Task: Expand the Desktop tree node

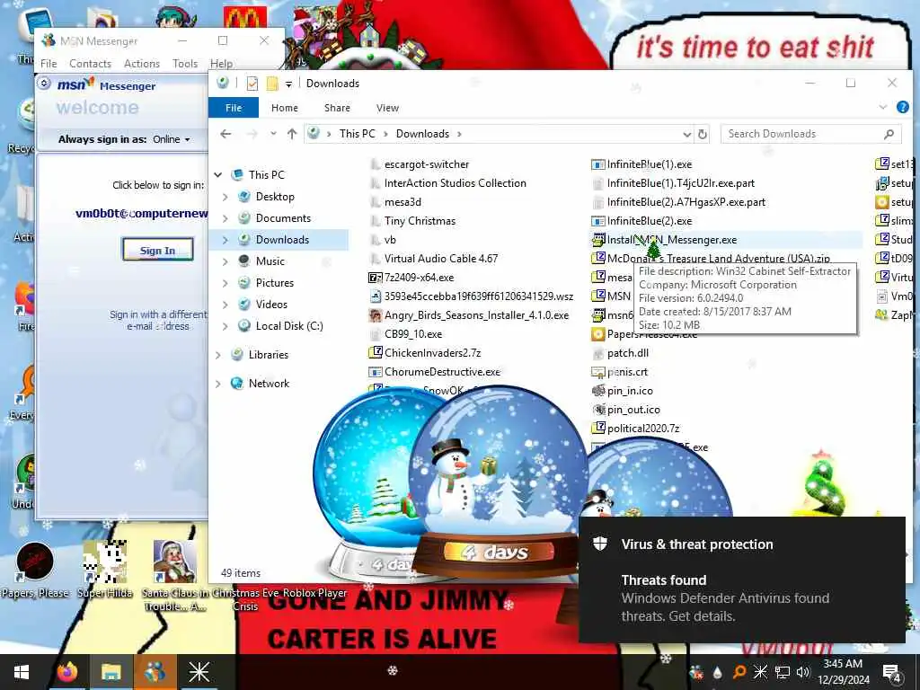Action: coord(226,197)
